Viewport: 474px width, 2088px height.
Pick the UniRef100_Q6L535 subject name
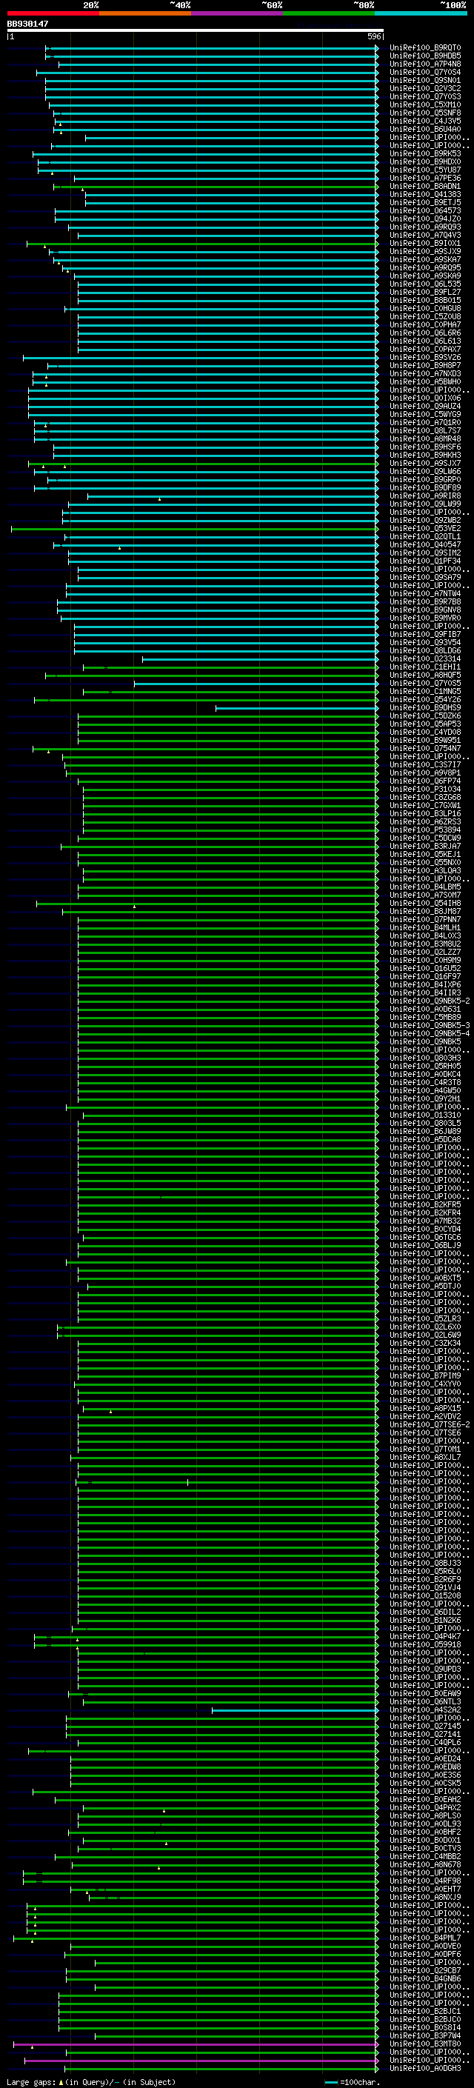[x=424, y=284]
